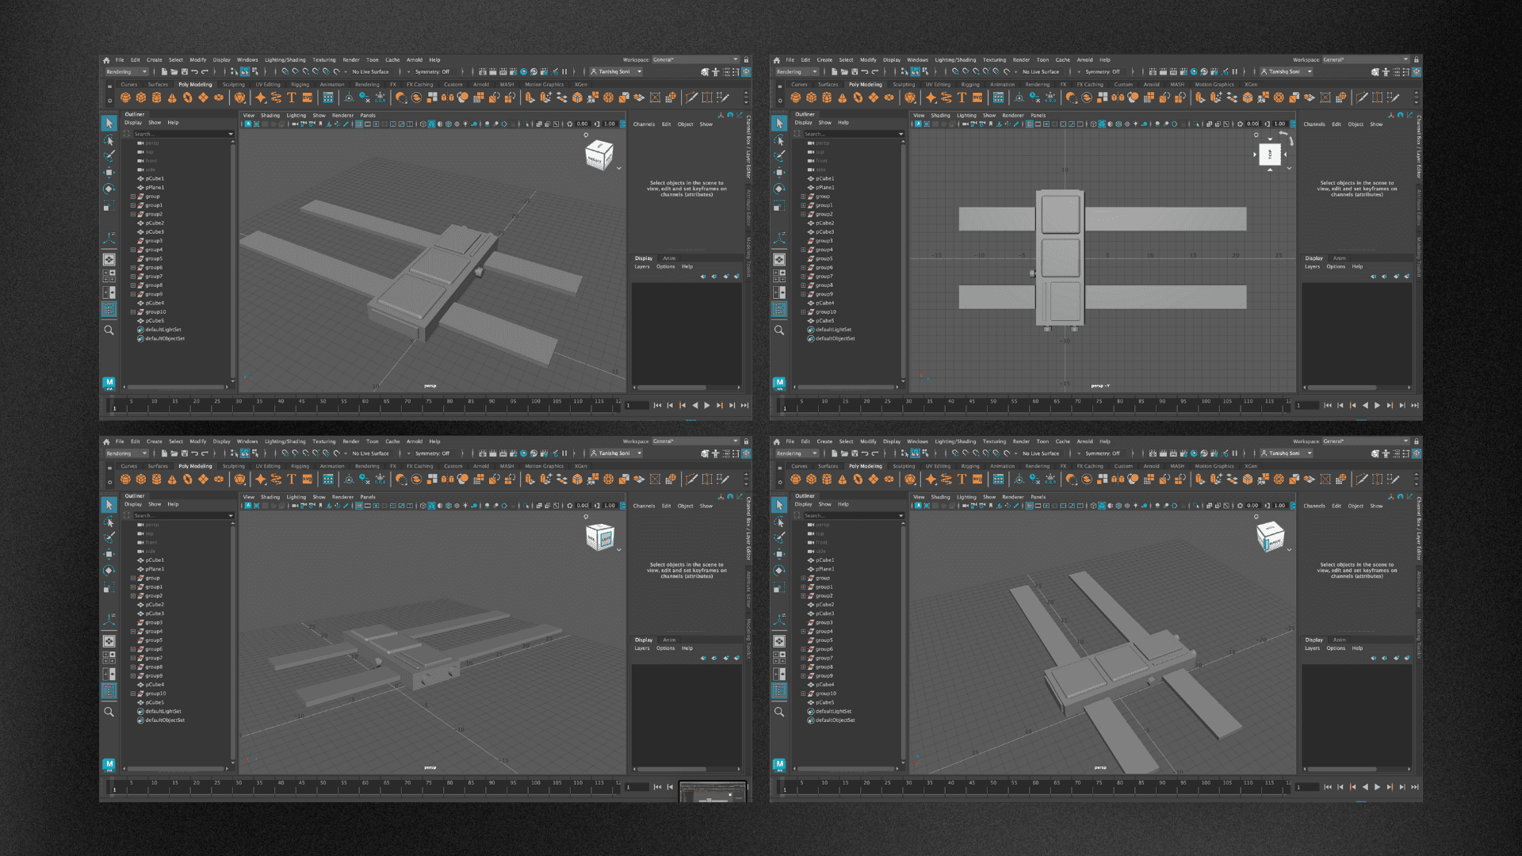Activate the Rotate tool in top-left Maya toolbox

109,189
